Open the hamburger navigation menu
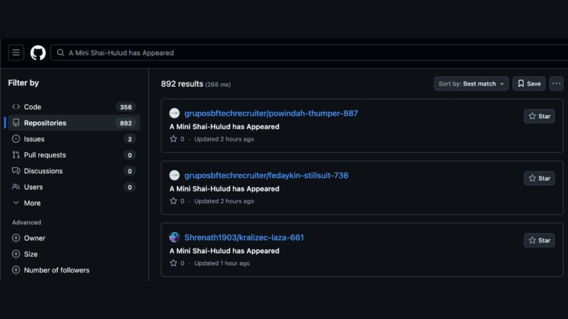 tap(16, 52)
